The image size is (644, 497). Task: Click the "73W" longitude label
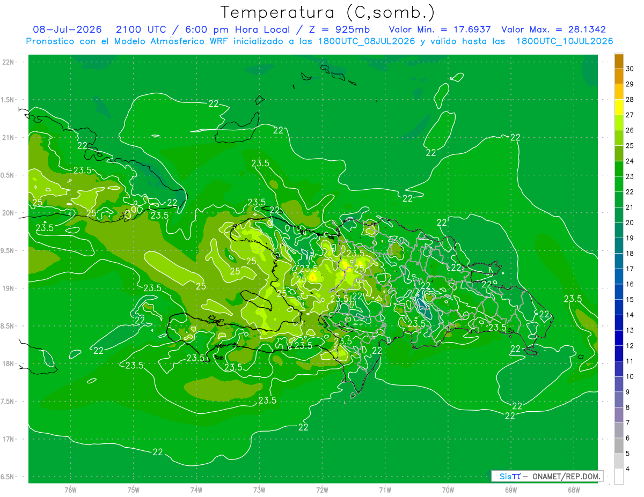coord(259,489)
